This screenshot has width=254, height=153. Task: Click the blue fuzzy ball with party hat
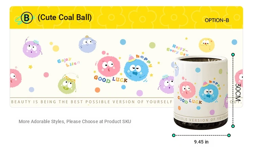coord(136,69)
